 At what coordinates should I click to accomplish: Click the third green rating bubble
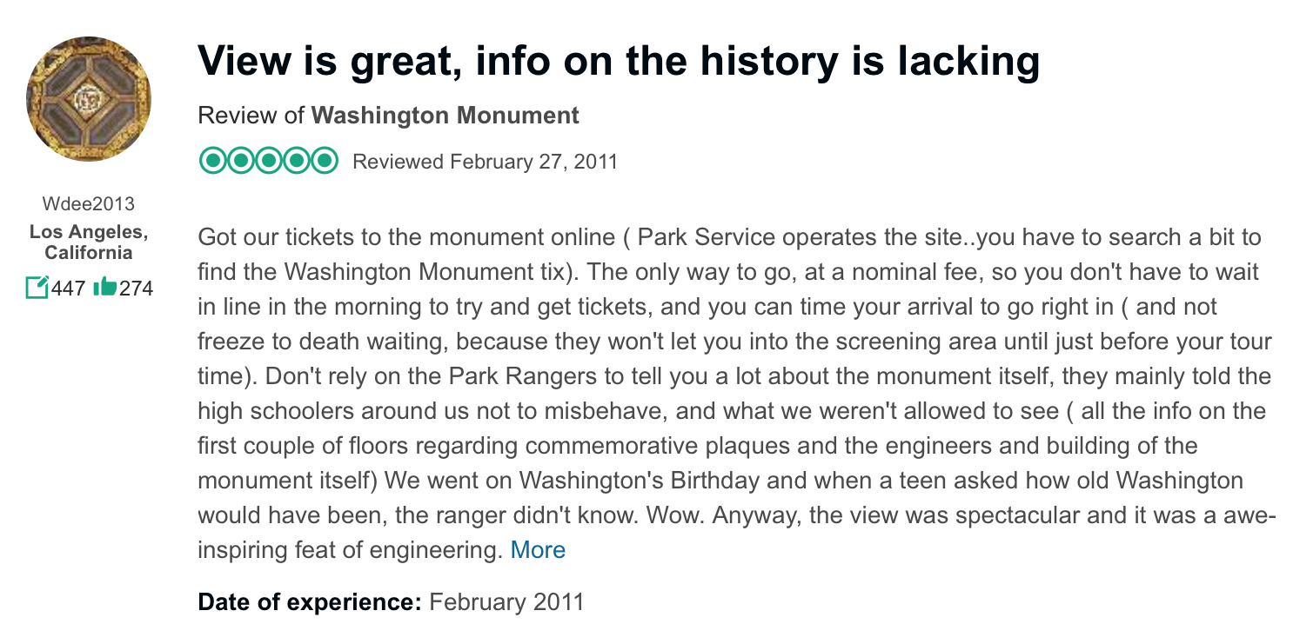tap(269, 161)
